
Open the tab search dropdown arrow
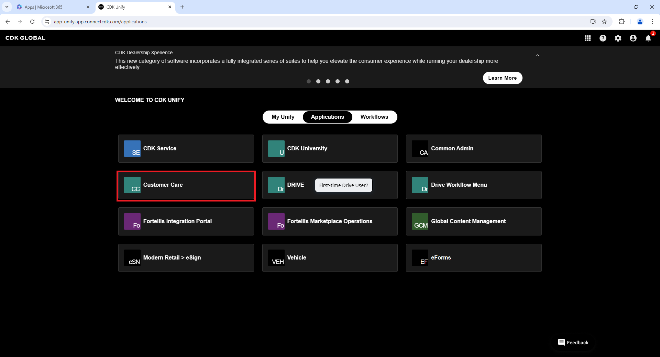pyautogui.click(x=7, y=7)
